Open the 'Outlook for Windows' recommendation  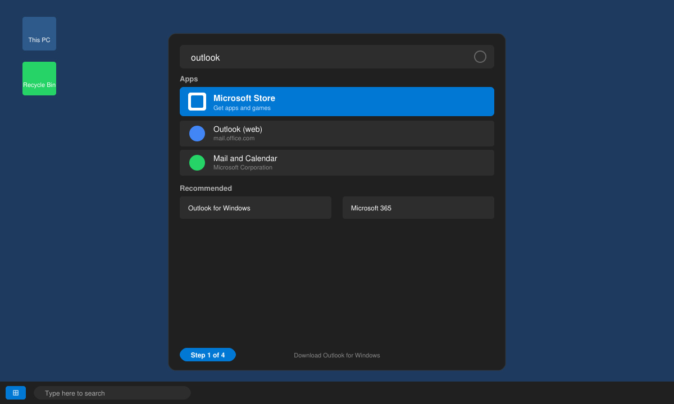256,208
